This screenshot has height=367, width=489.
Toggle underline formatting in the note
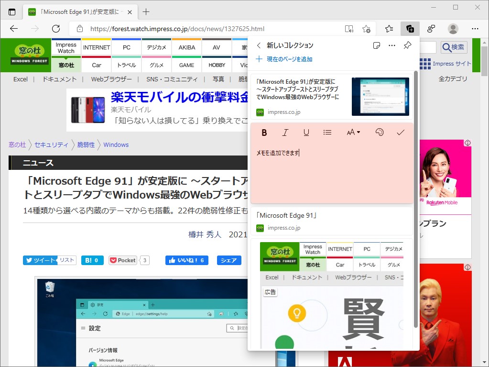306,133
